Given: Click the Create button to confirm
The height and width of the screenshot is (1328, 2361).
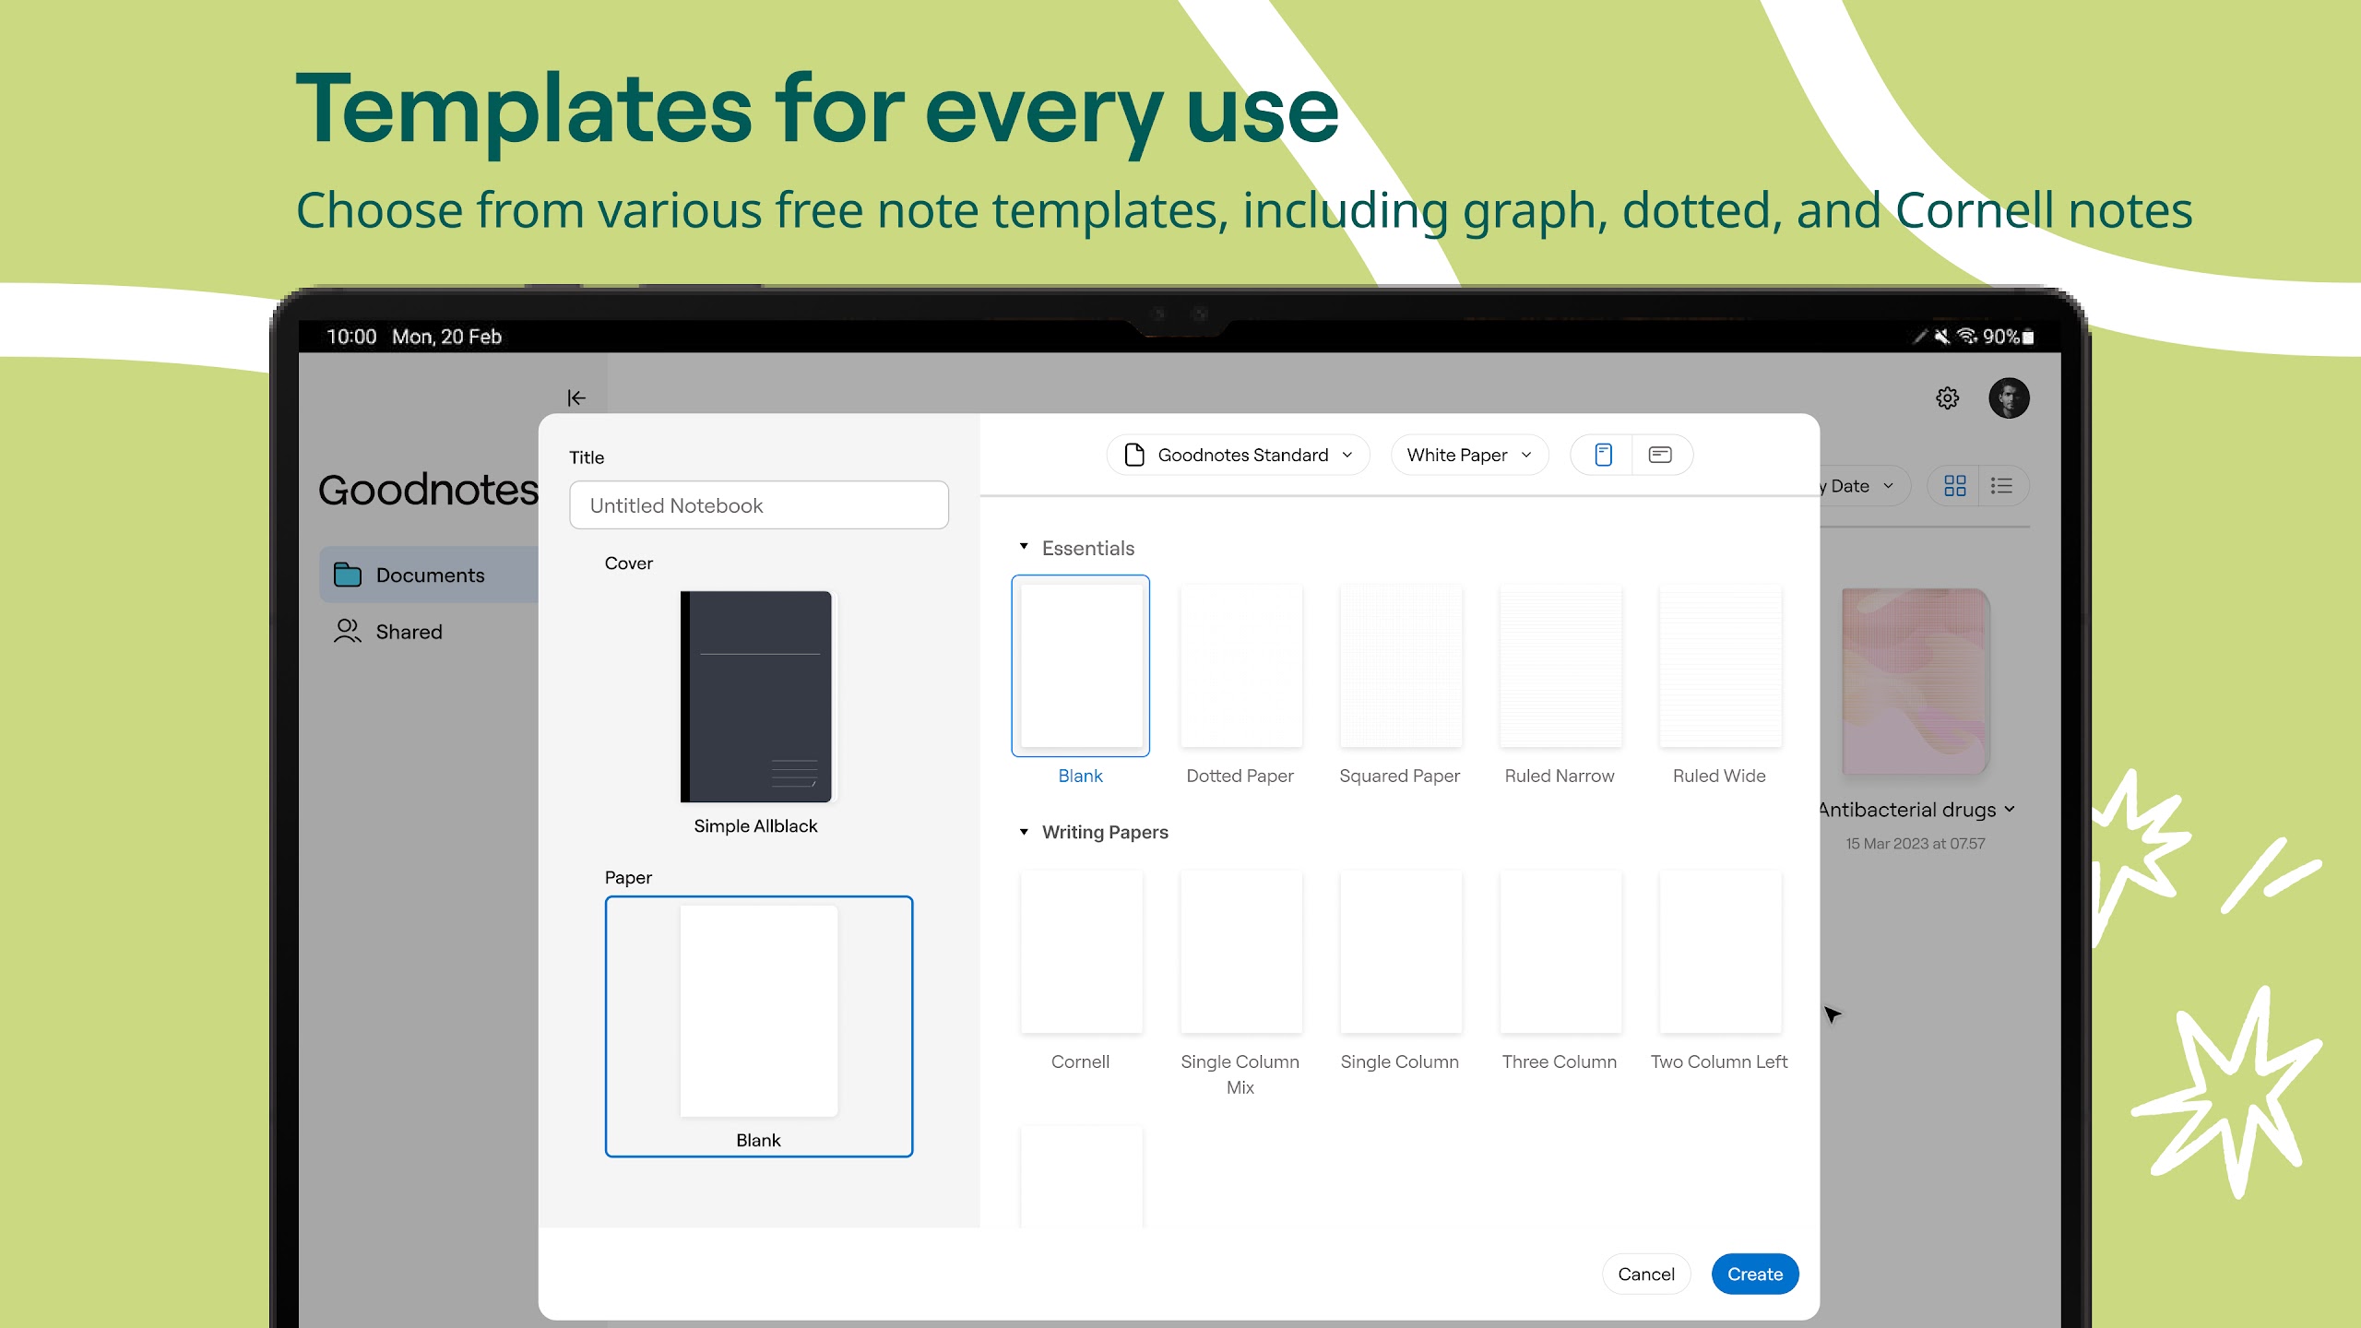Looking at the screenshot, I should pos(1754,1273).
